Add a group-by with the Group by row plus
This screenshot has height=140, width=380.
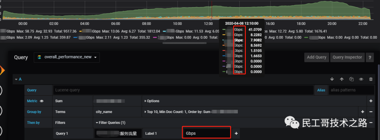coord(362,112)
